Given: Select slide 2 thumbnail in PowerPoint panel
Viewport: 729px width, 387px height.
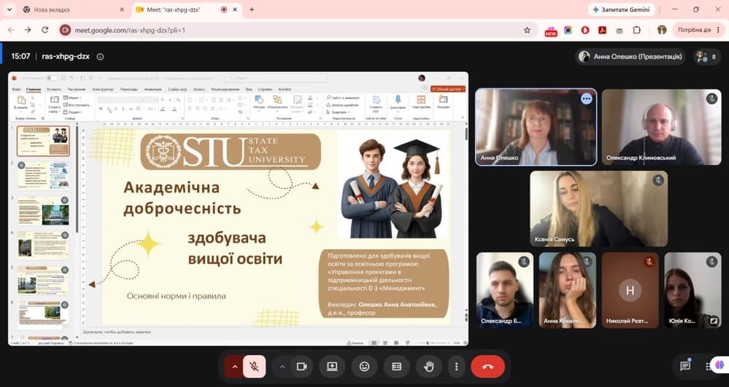Looking at the screenshot, I should click(43, 175).
